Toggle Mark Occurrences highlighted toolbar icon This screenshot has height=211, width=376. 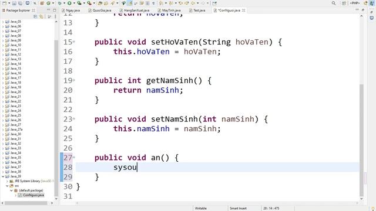pos(129,3)
